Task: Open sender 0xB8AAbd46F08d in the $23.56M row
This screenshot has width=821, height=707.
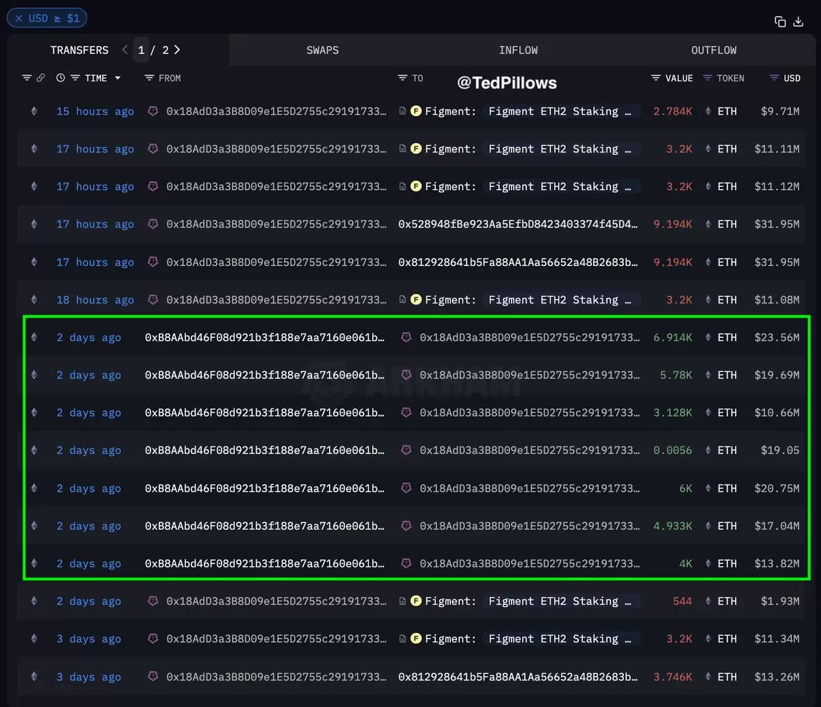Action: point(265,338)
